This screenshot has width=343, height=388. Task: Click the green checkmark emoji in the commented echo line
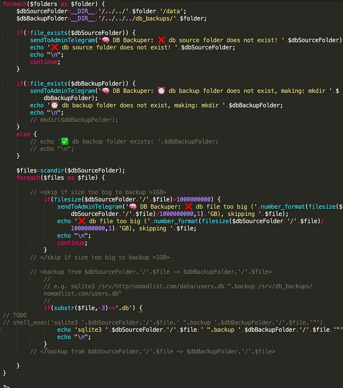point(64,141)
